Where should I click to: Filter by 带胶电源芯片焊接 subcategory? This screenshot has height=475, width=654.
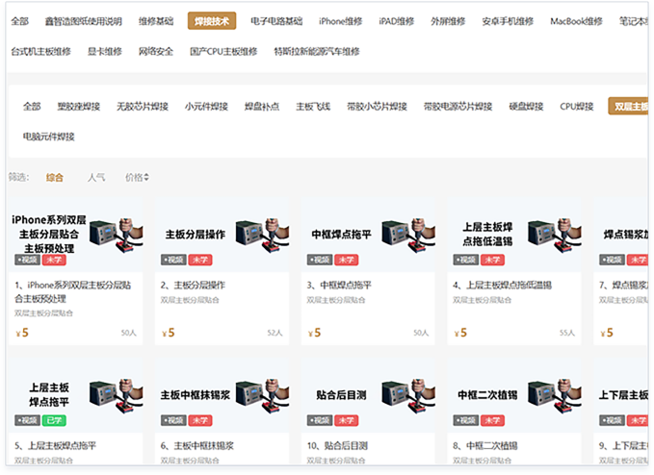point(458,107)
